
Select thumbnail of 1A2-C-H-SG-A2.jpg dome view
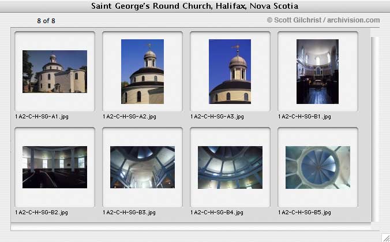pos(142,72)
